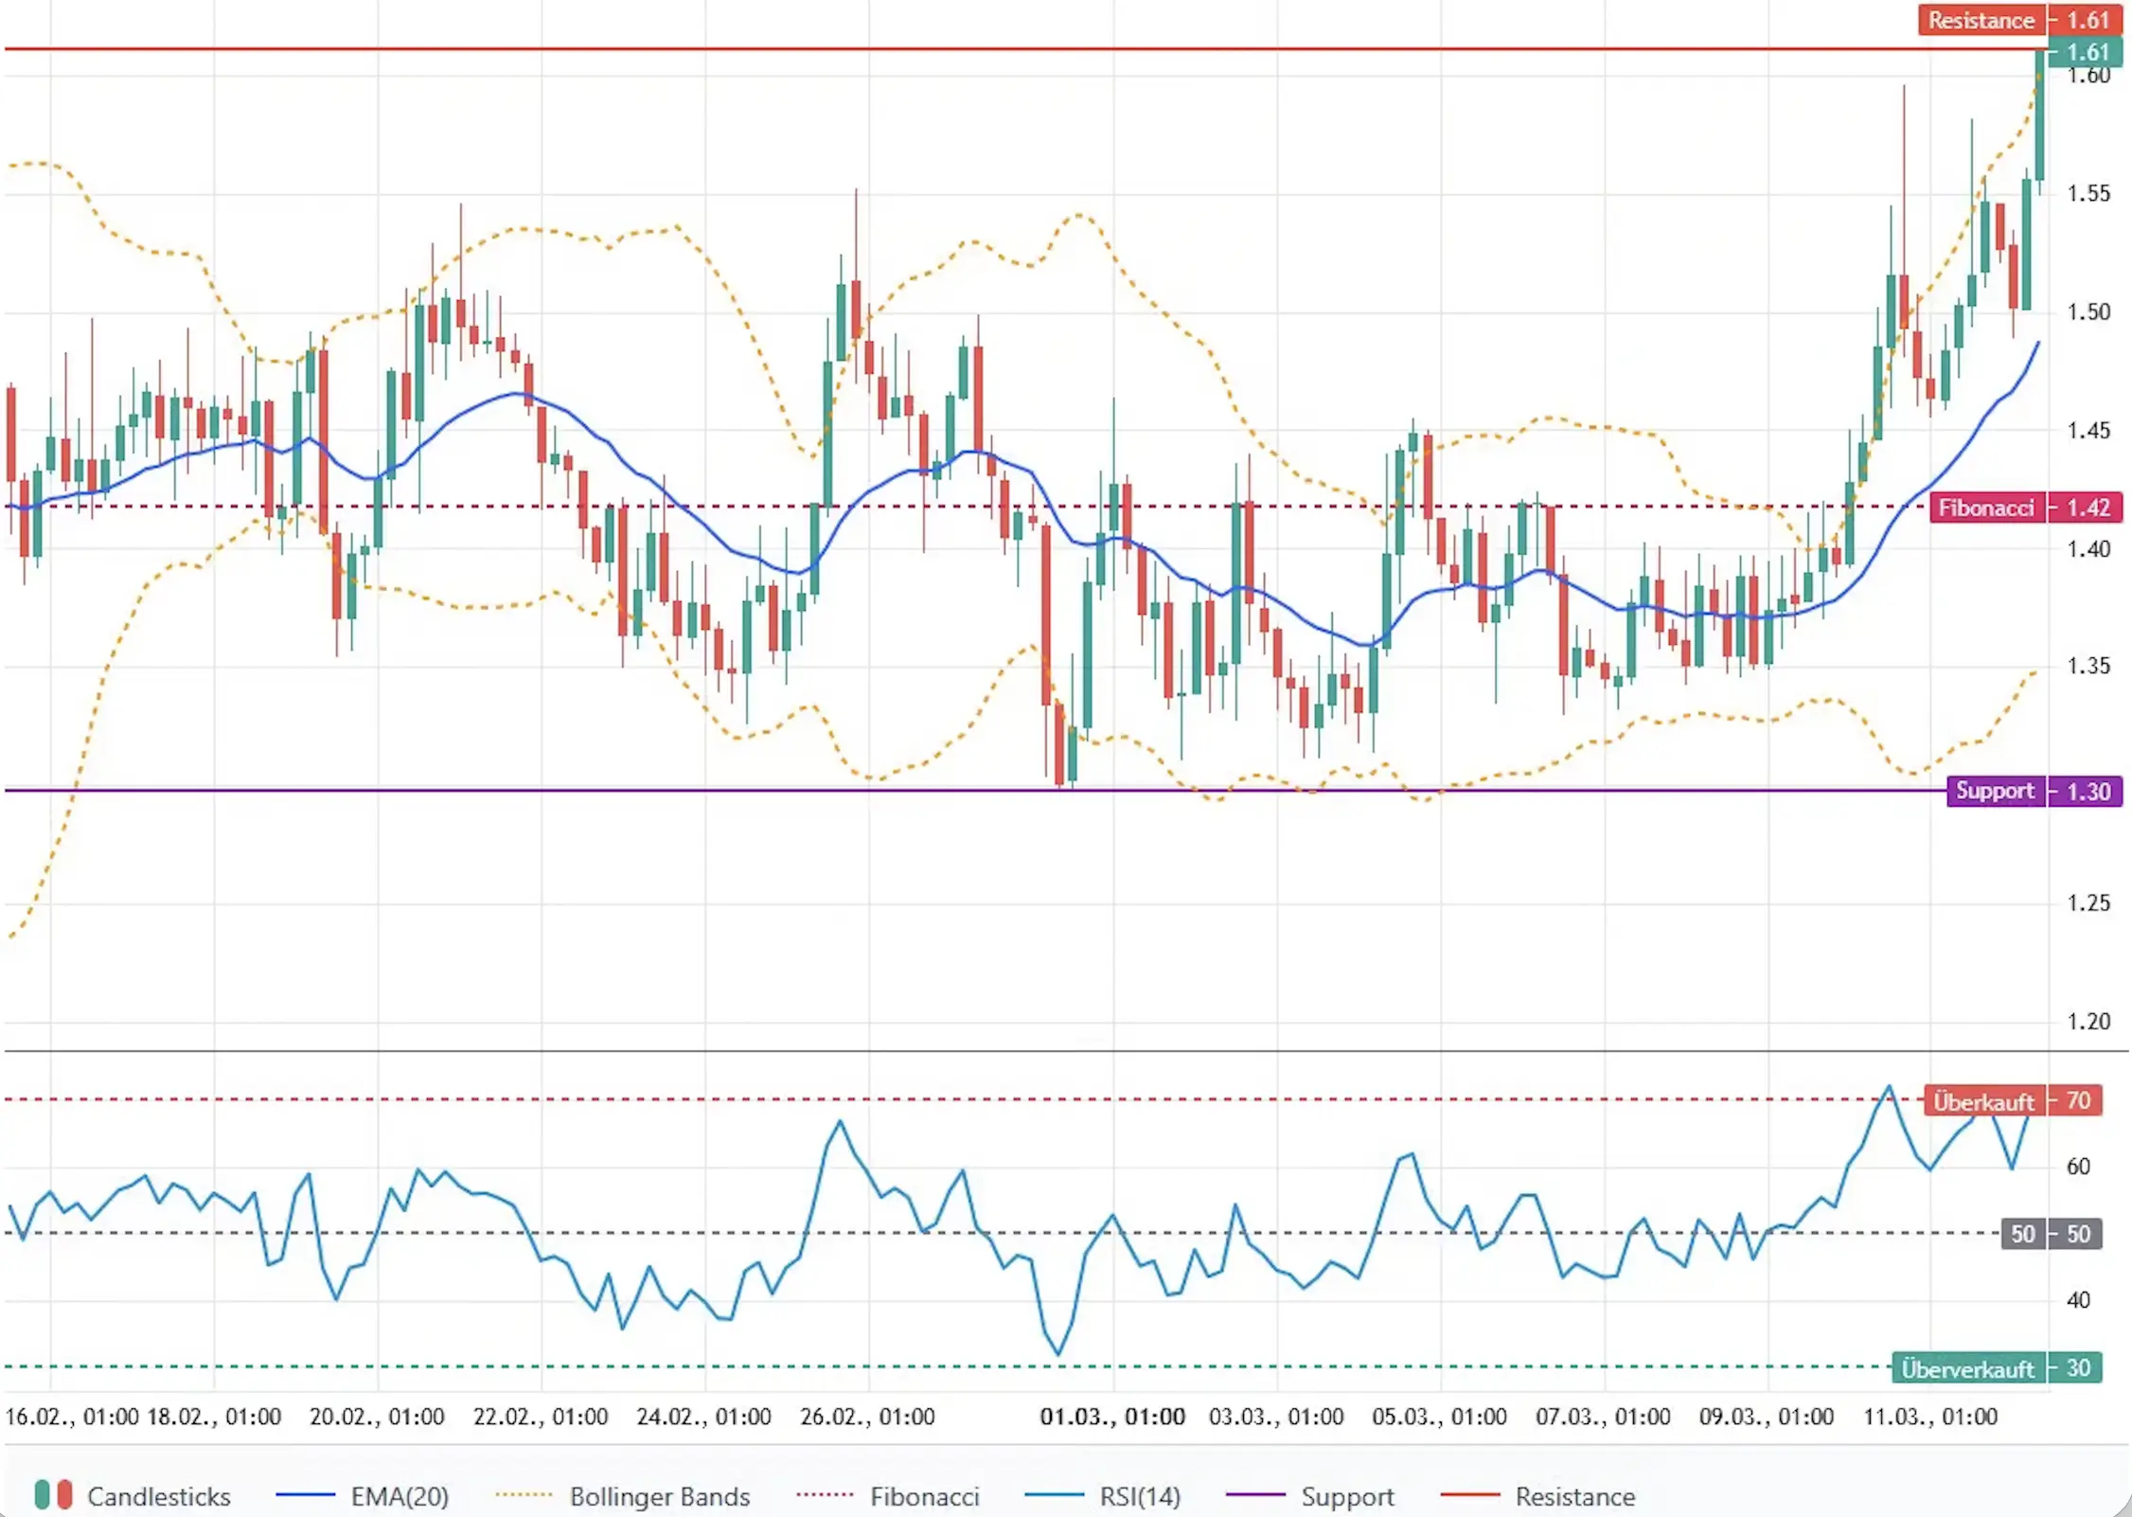Click the 01.03., 01:00 date label
The height and width of the screenshot is (1517, 2132).
point(1112,1417)
